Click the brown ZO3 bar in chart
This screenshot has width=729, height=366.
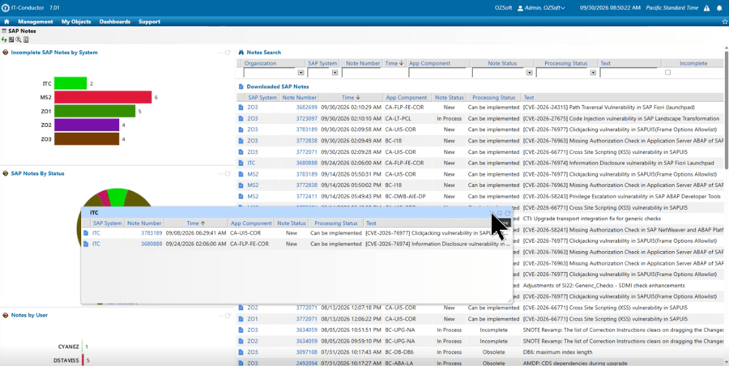87,139
